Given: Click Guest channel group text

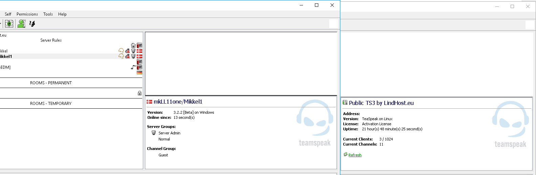Looking at the screenshot, I should pos(163,155).
